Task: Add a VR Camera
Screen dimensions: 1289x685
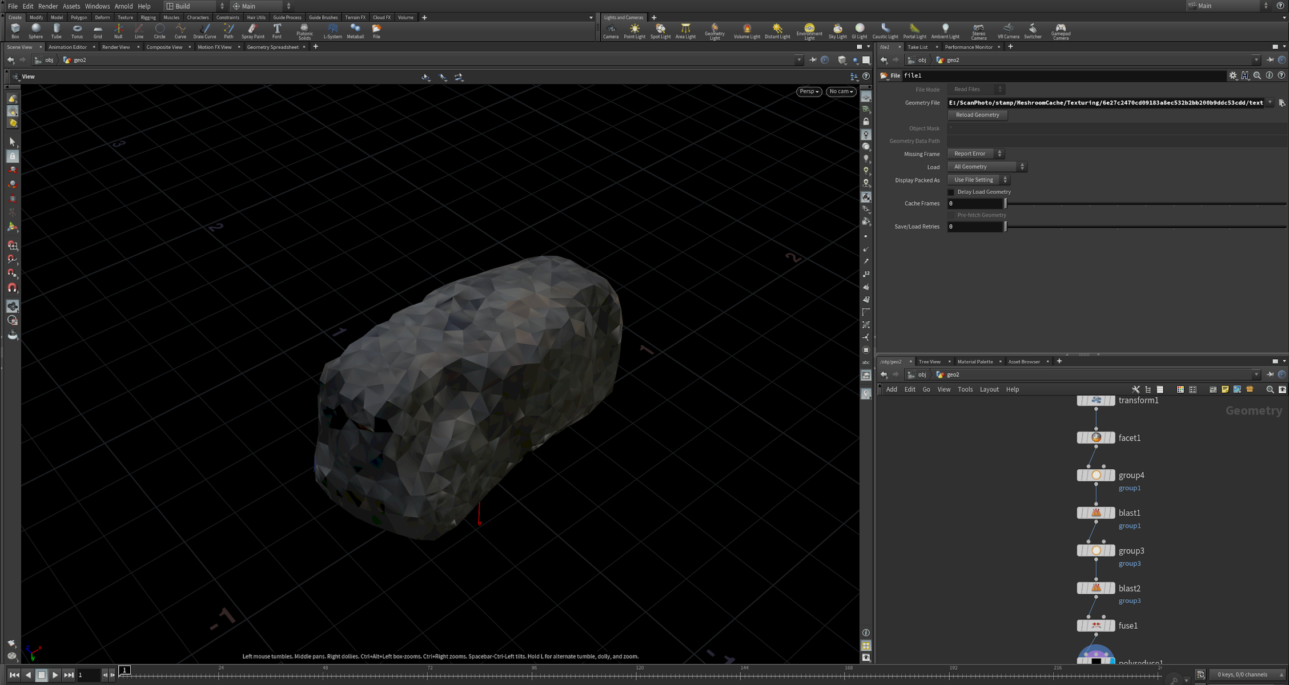Action: [x=1008, y=31]
